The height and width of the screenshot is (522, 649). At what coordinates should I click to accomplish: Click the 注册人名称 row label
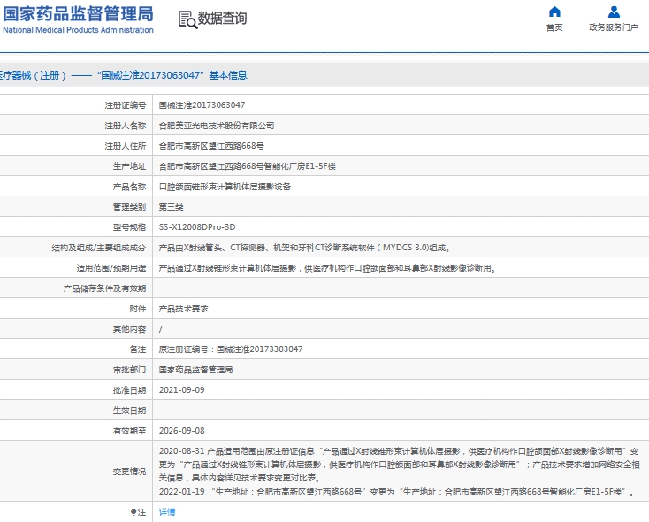[125, 126]
